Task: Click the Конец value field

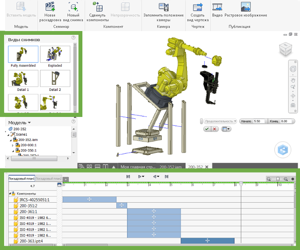Action: [x=287, y=121]
